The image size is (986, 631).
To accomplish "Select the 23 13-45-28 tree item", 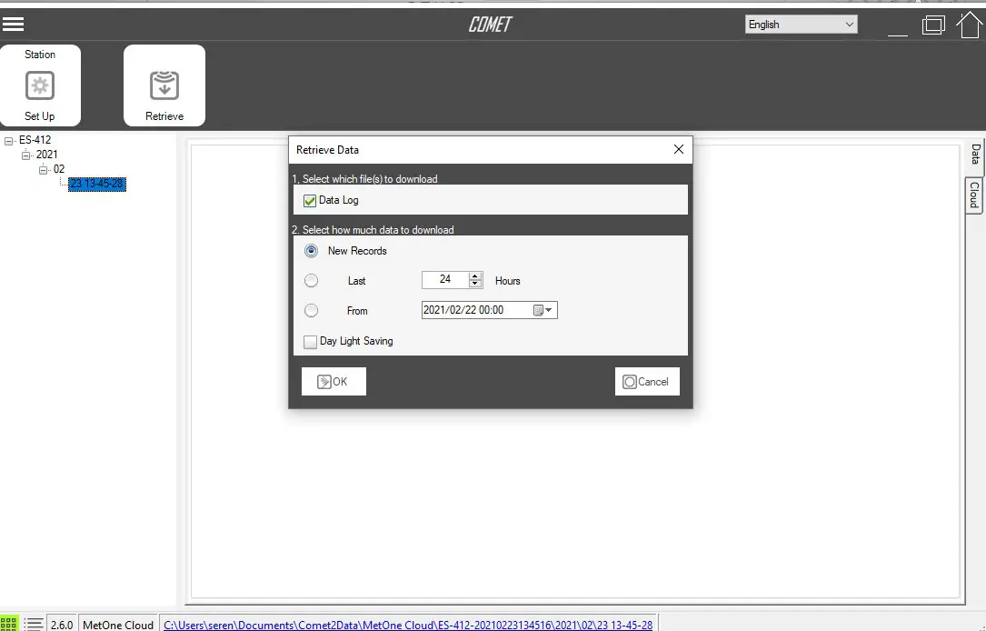I will coord(96,184).
